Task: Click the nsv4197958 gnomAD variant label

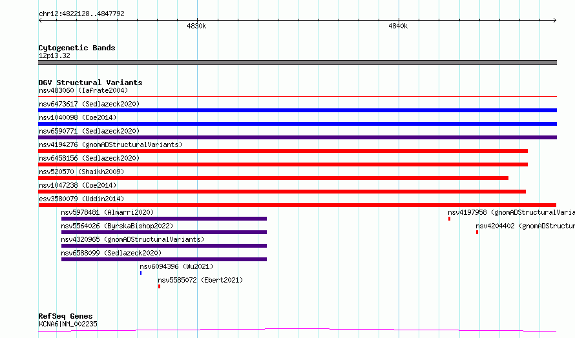Action: (511, 212)
